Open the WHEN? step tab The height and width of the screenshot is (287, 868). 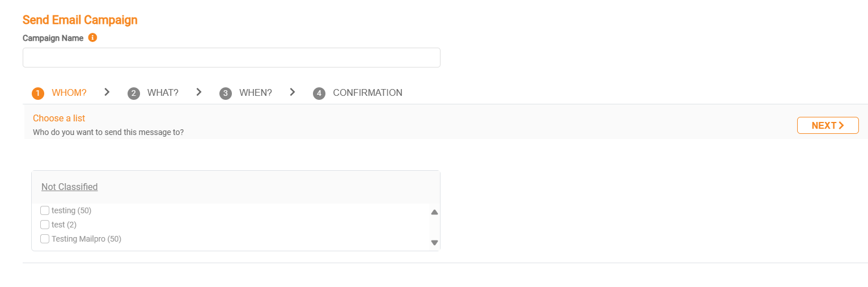[x=255, y=93]
